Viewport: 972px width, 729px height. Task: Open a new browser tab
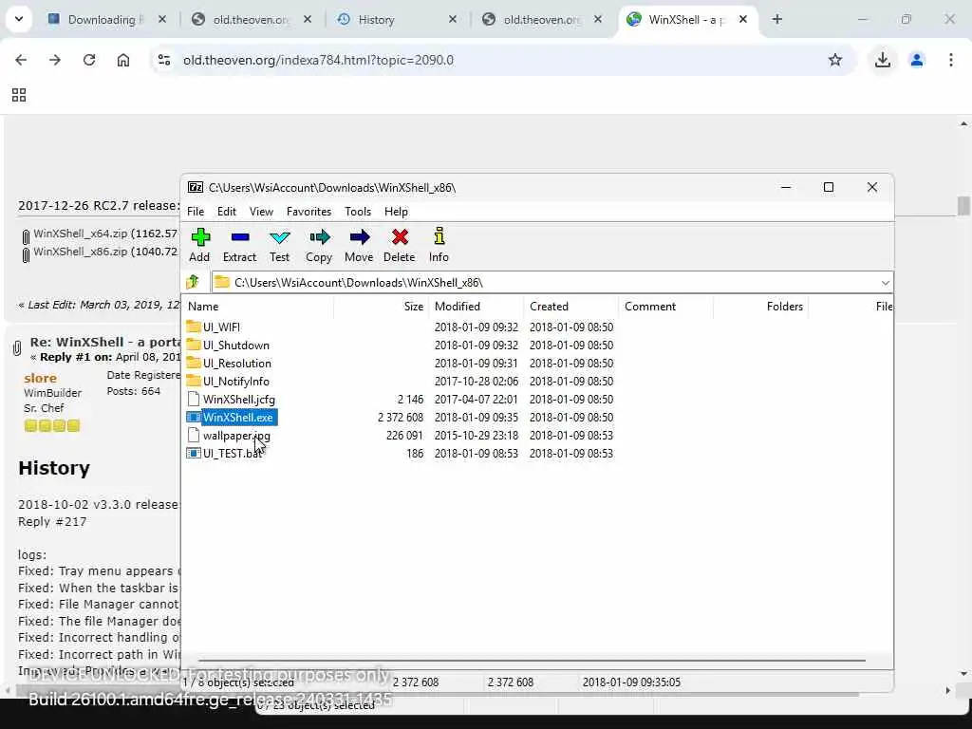pos(776,19)
